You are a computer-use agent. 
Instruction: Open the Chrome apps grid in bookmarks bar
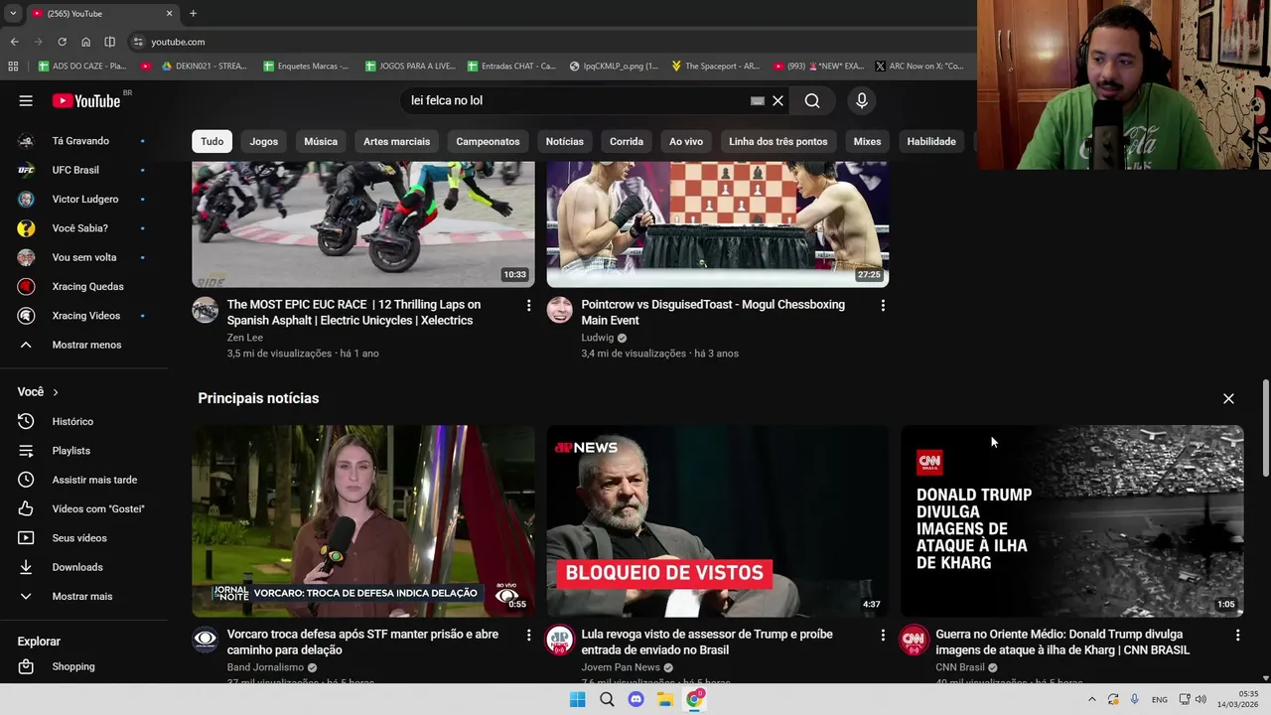pyautogui.click(x=13, y=67)
